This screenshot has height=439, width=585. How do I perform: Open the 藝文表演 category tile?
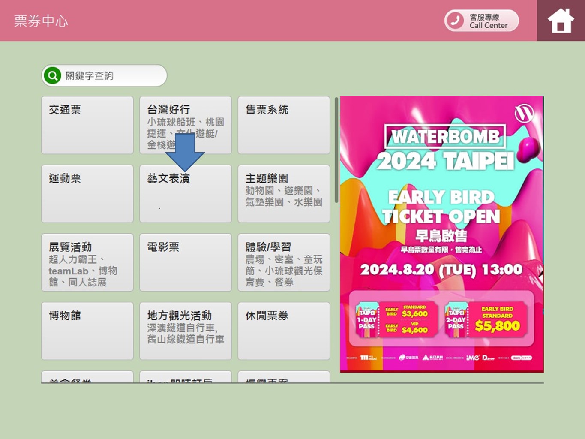click(186, 194)
